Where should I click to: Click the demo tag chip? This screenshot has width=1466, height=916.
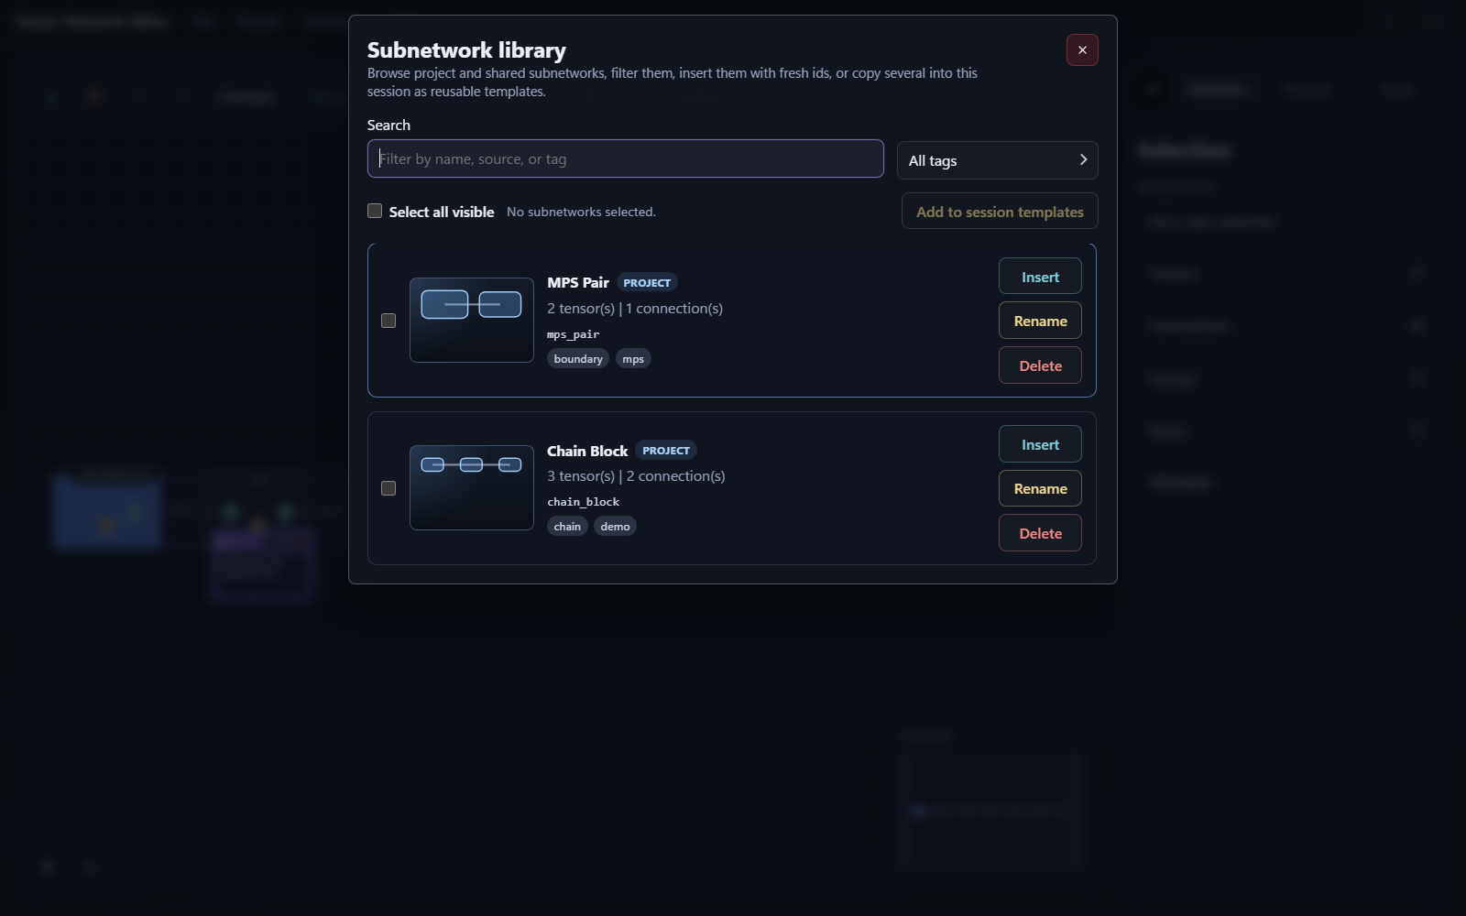tap(615, 527)
